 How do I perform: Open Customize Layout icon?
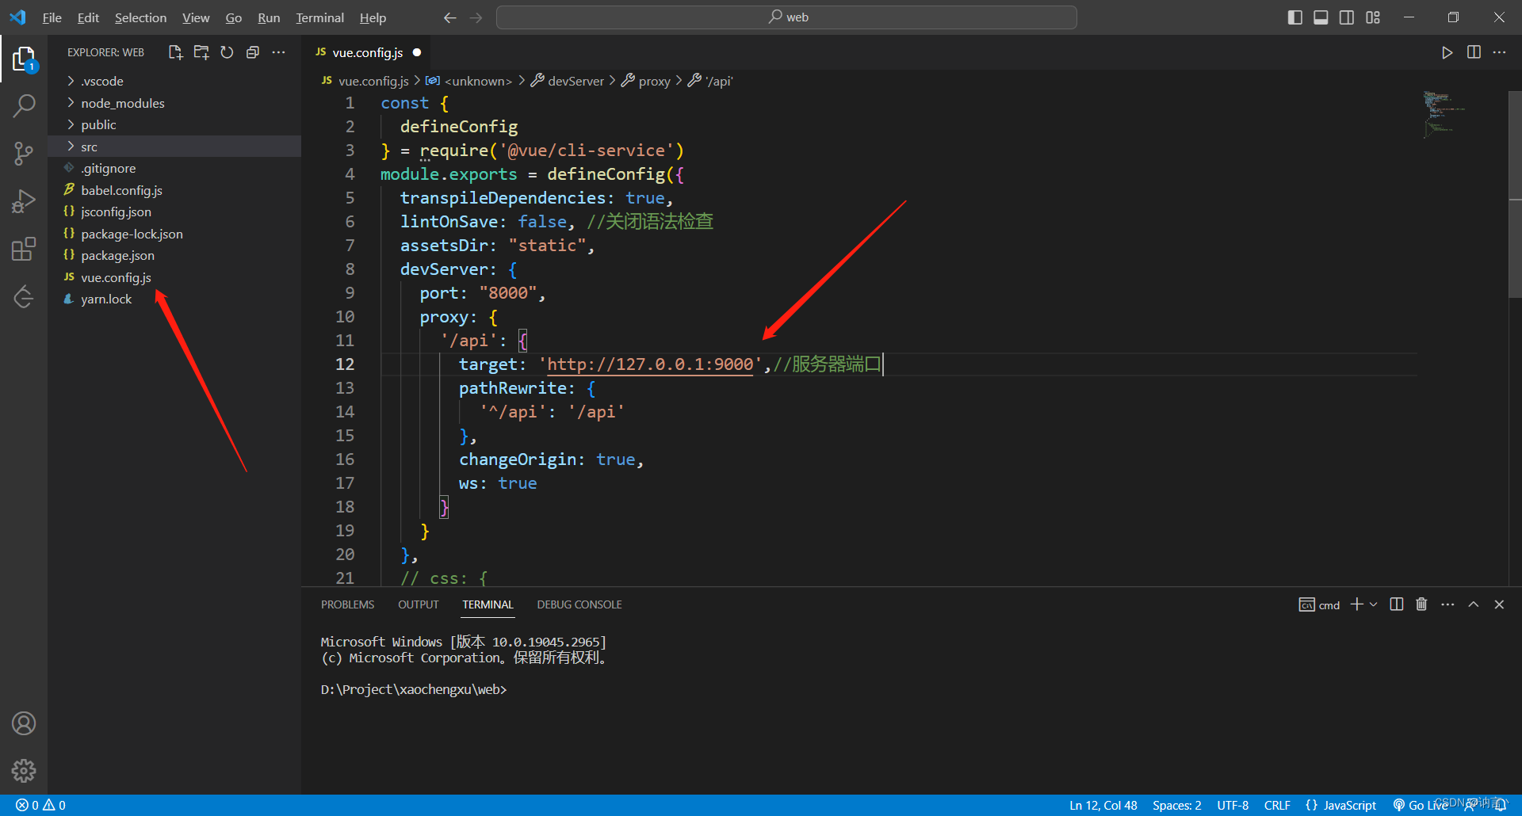point(1373,17)
